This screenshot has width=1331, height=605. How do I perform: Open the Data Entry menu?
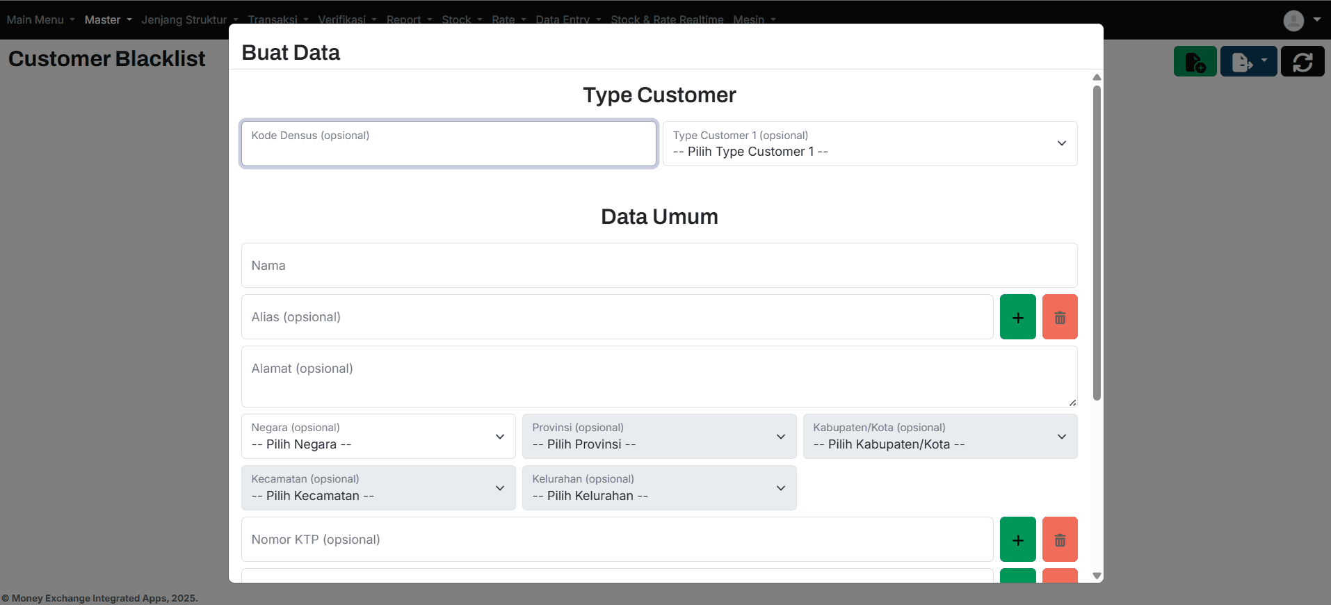click(x=568, y=19)
